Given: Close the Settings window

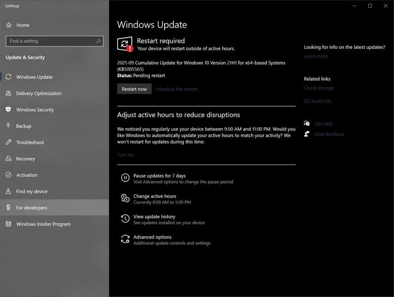Looking at the screenshot, I should pyautogui.click(x=386, y=6).
